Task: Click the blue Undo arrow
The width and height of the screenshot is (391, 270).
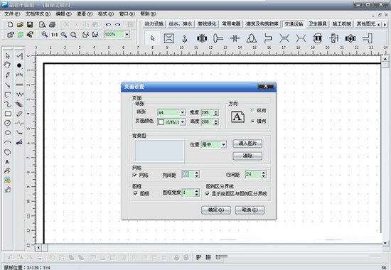Action: tap(108, 24)
